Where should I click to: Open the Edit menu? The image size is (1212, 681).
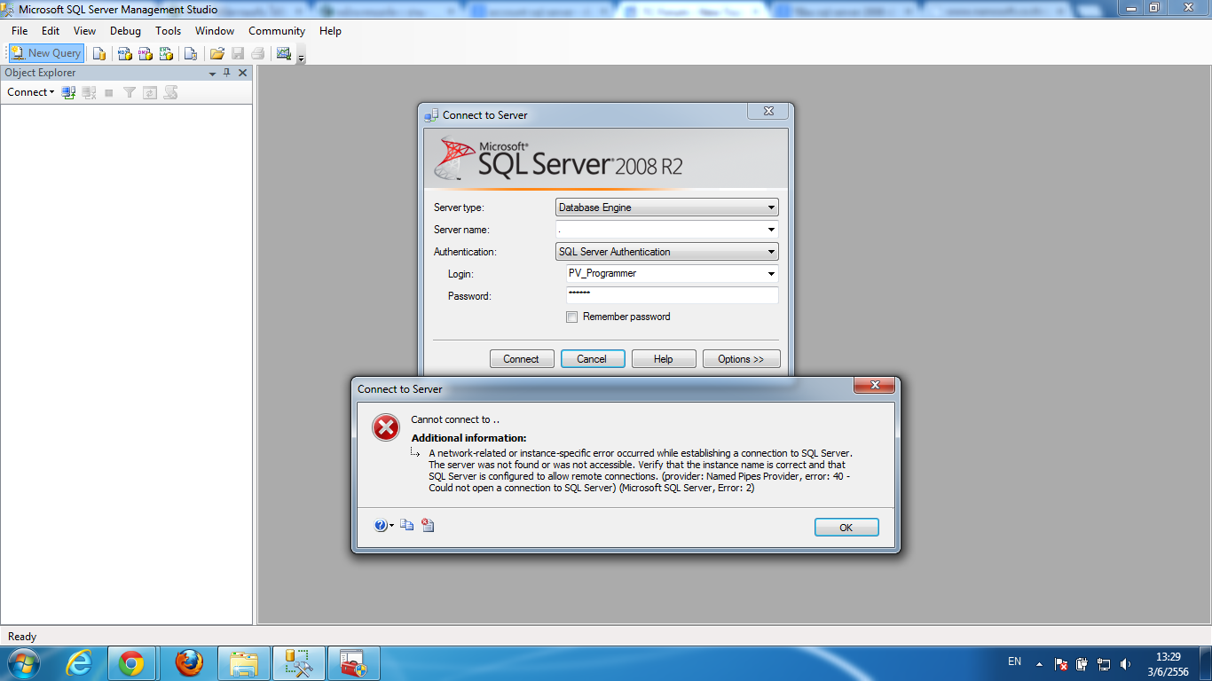click(x=51, y=31)
